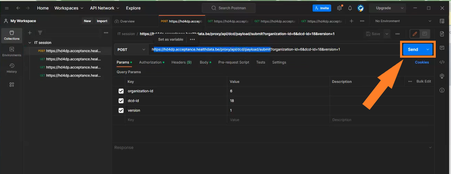Open the notifications bell

tap(350, 8)
